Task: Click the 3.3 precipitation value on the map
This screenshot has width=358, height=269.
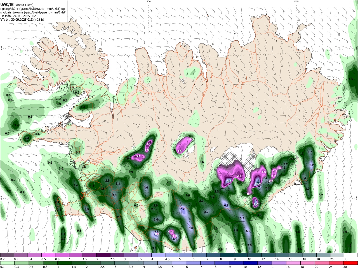Action: click(x=118, y=184)
